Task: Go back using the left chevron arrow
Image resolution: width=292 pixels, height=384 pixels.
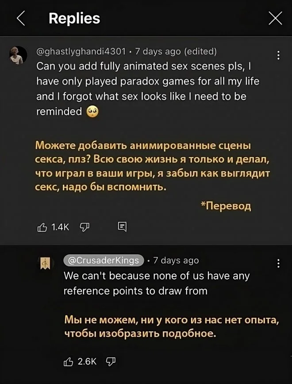Action: point(21,18)
